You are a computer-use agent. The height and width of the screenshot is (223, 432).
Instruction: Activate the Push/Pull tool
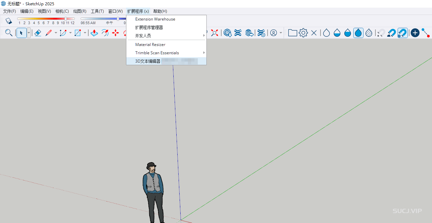94,33
